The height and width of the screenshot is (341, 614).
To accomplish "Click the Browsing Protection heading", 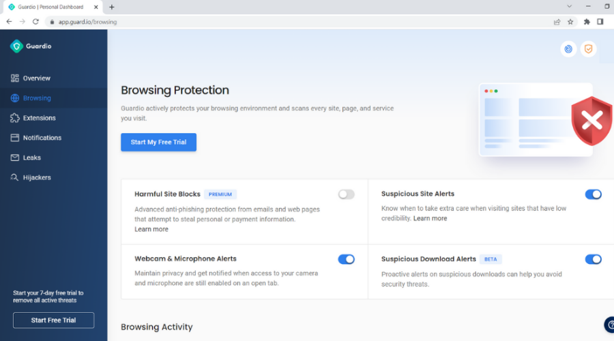I will [x=175, y=90].
